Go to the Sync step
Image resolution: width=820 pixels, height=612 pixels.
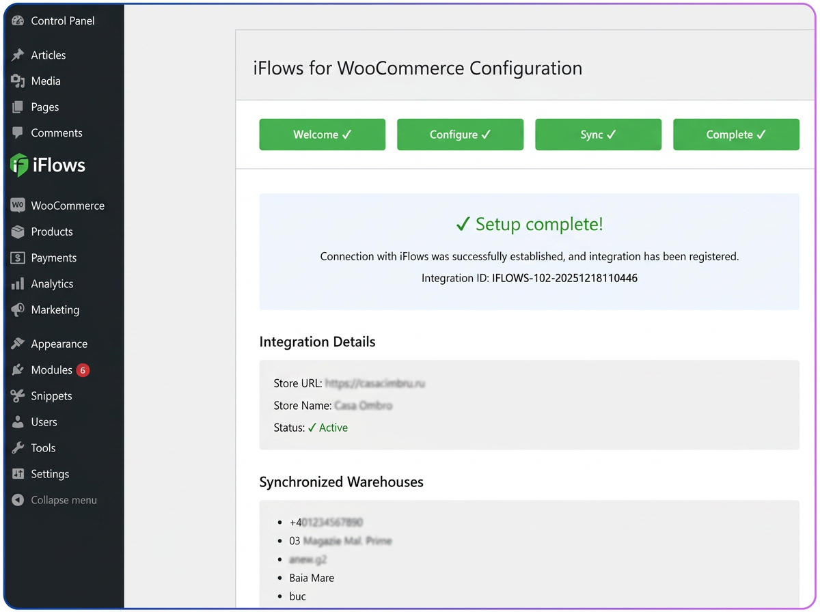click(599, 135)
